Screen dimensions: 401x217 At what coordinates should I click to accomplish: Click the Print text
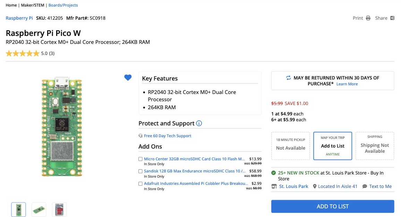pos(358,18)
